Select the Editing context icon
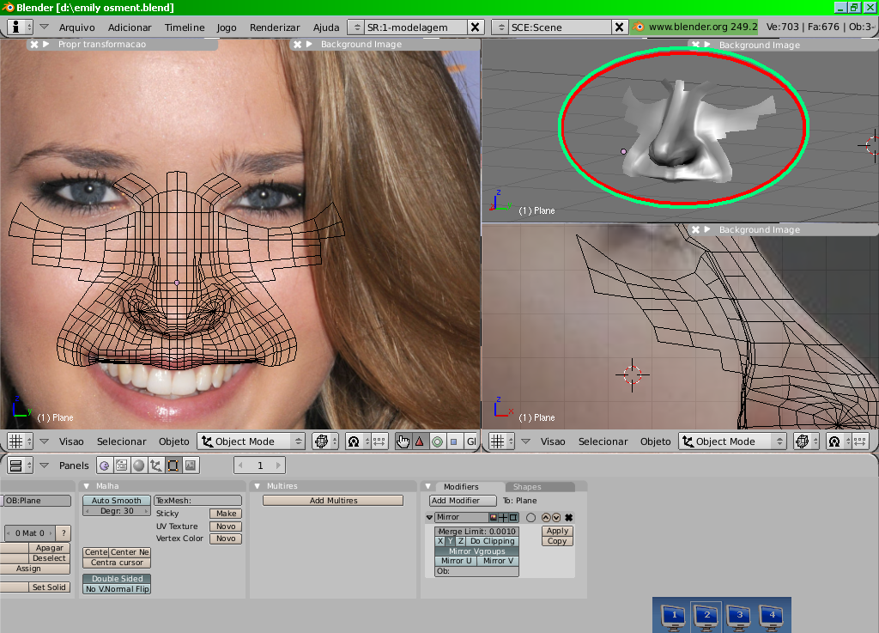Screen dimensions: 879x633 (x=173, y=466)
